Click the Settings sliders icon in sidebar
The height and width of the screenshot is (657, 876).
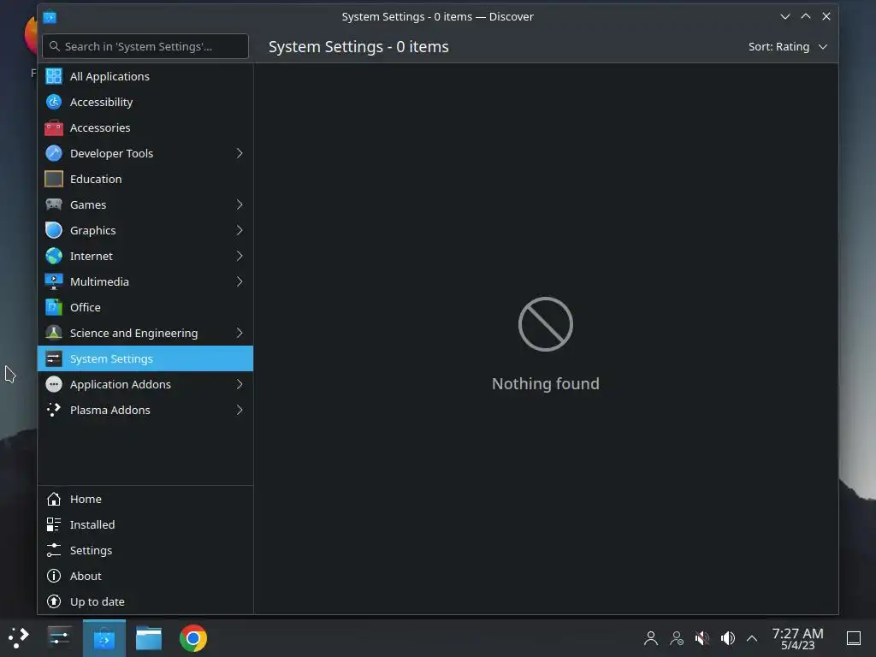tap(54, 550)
